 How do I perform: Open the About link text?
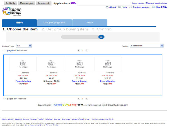(x=112, y=7)
